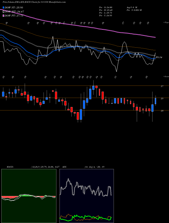Open the ADX indicator mini chart
This screenshot has height=223, width=169.
point(87,196)
